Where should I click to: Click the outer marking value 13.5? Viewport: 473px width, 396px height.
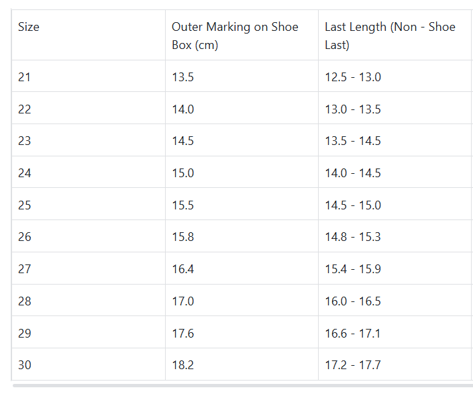click(x=183, y=77)
